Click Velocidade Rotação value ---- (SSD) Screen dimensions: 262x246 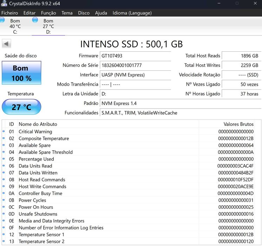pos(241,75)
